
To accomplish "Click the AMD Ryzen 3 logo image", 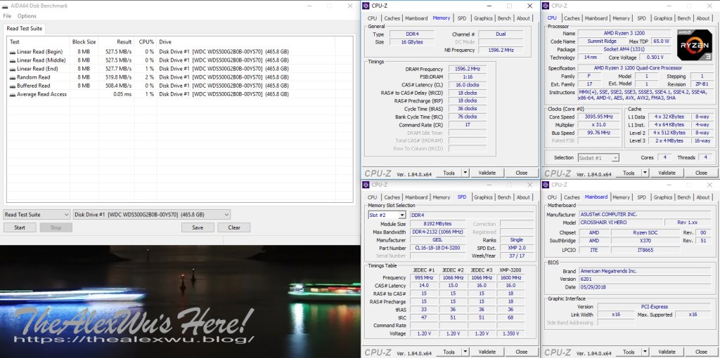I will [x=694, y=44].
